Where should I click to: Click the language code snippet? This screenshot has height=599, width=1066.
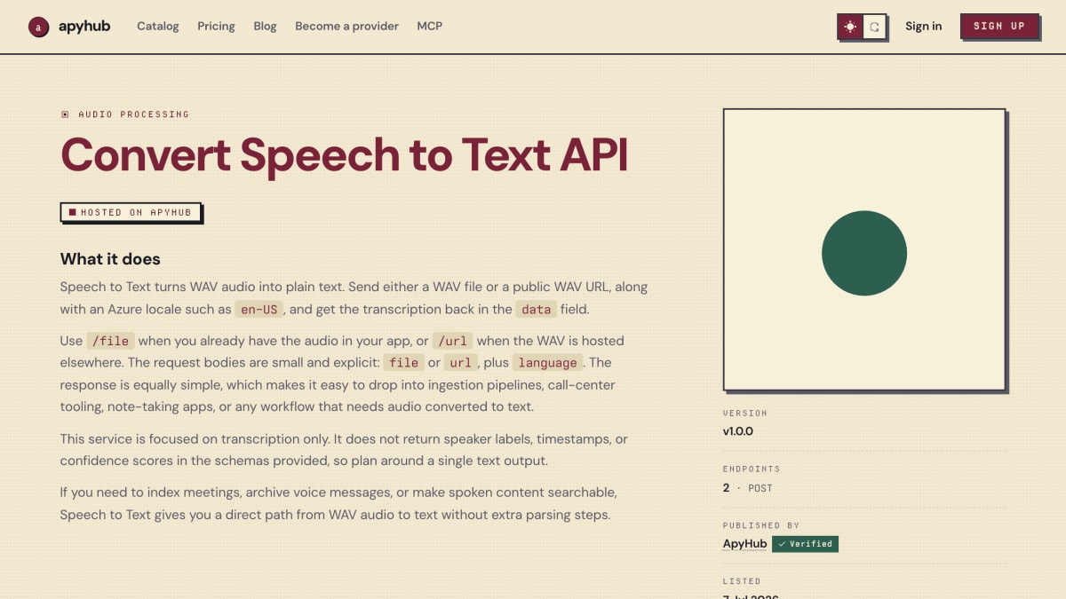pyautogui.click(x=547, y=363)
